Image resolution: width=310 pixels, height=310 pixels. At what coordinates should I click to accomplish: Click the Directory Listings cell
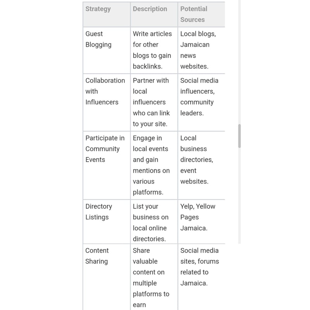pyautogui.click(x=99, y=212)
